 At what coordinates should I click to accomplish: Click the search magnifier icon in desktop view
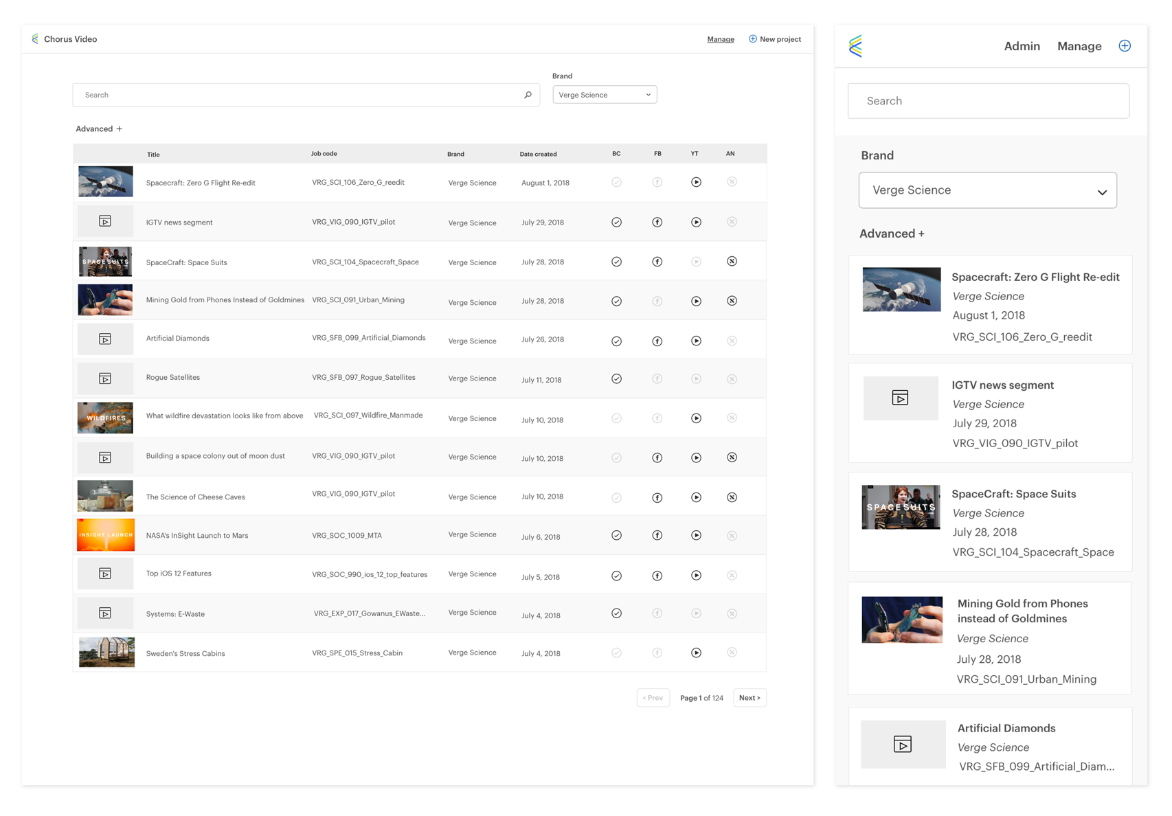pyautogui.click(x=528, y=95)
